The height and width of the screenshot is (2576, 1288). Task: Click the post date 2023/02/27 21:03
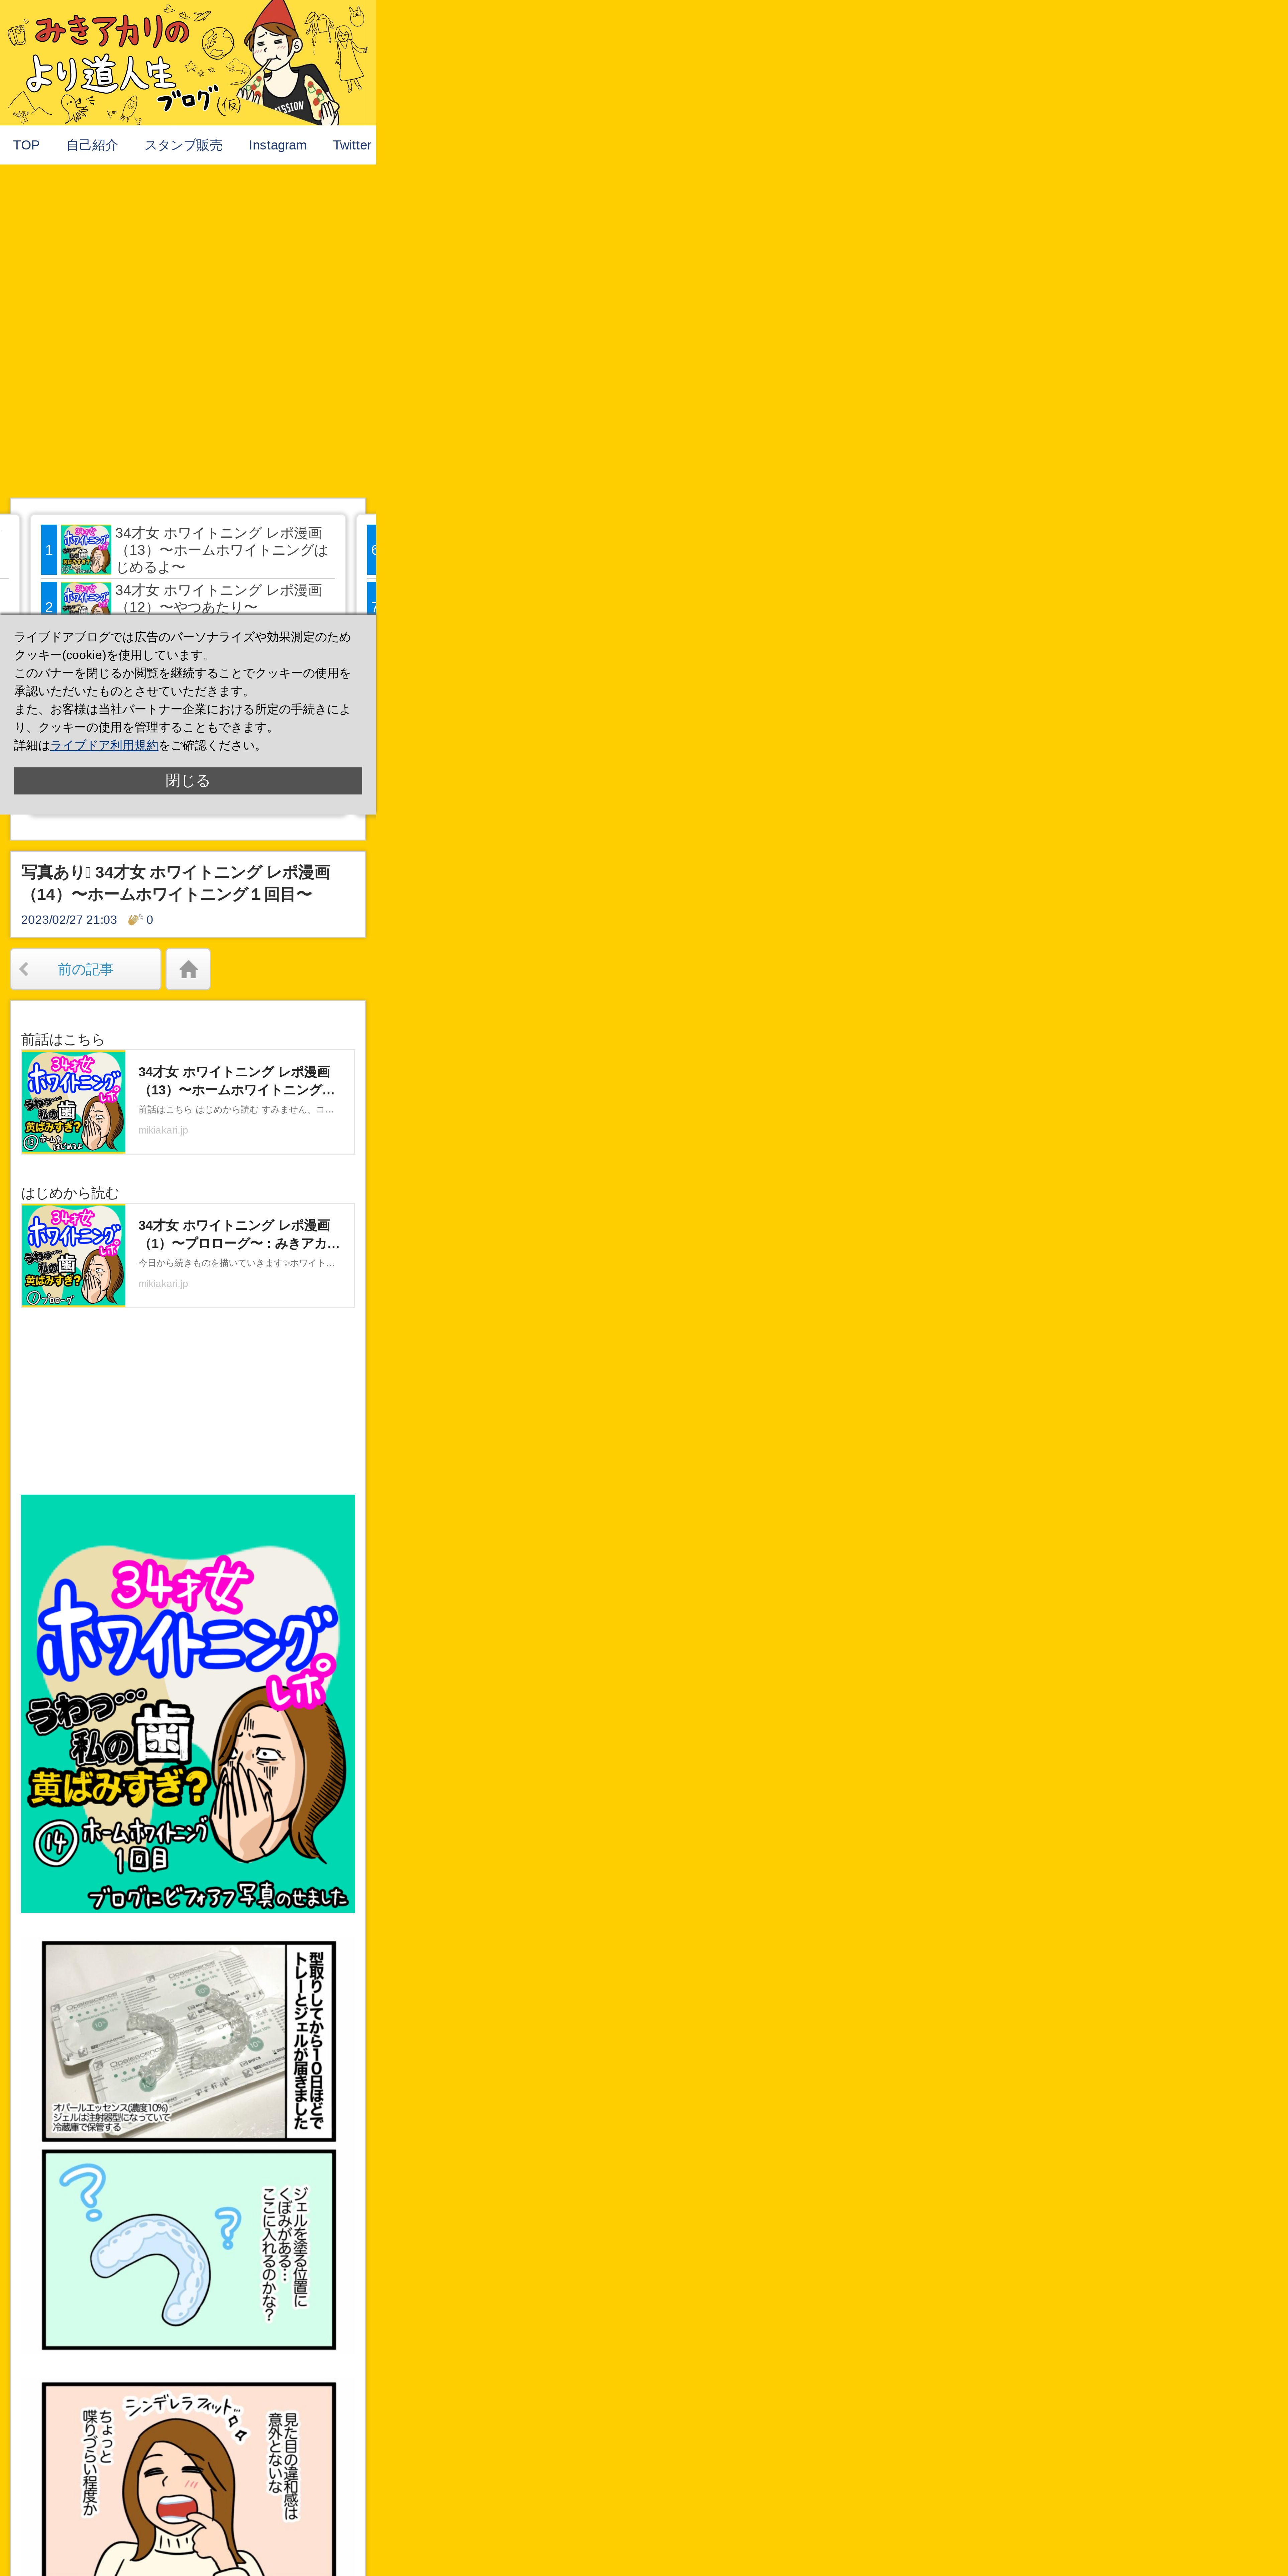coord(69,920)
